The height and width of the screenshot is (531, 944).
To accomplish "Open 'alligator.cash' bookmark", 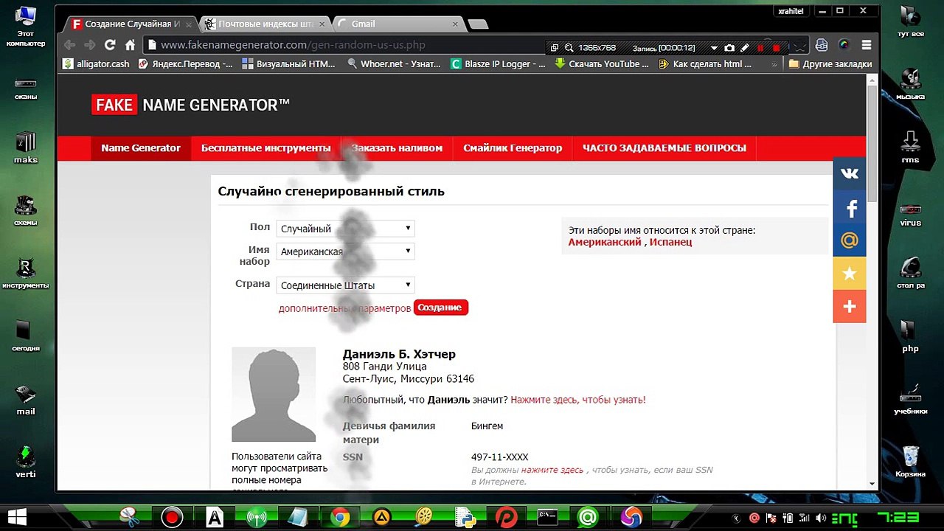I will [x=96, y=64].
